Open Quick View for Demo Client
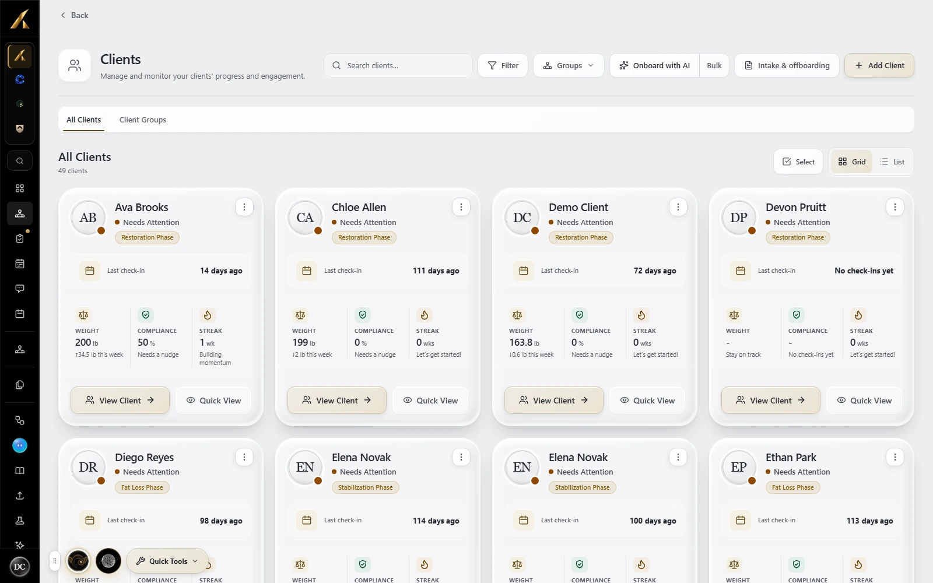This screenshot has width=933, height=583. (647, 401)
